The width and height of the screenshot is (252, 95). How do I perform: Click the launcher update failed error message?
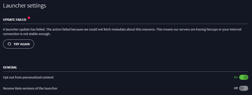122,32
